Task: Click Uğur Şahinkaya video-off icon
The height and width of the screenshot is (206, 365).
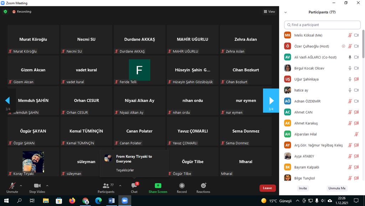Action: (356, 79)
